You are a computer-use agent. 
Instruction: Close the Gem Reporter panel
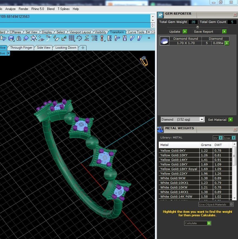(x=235, y=15)
